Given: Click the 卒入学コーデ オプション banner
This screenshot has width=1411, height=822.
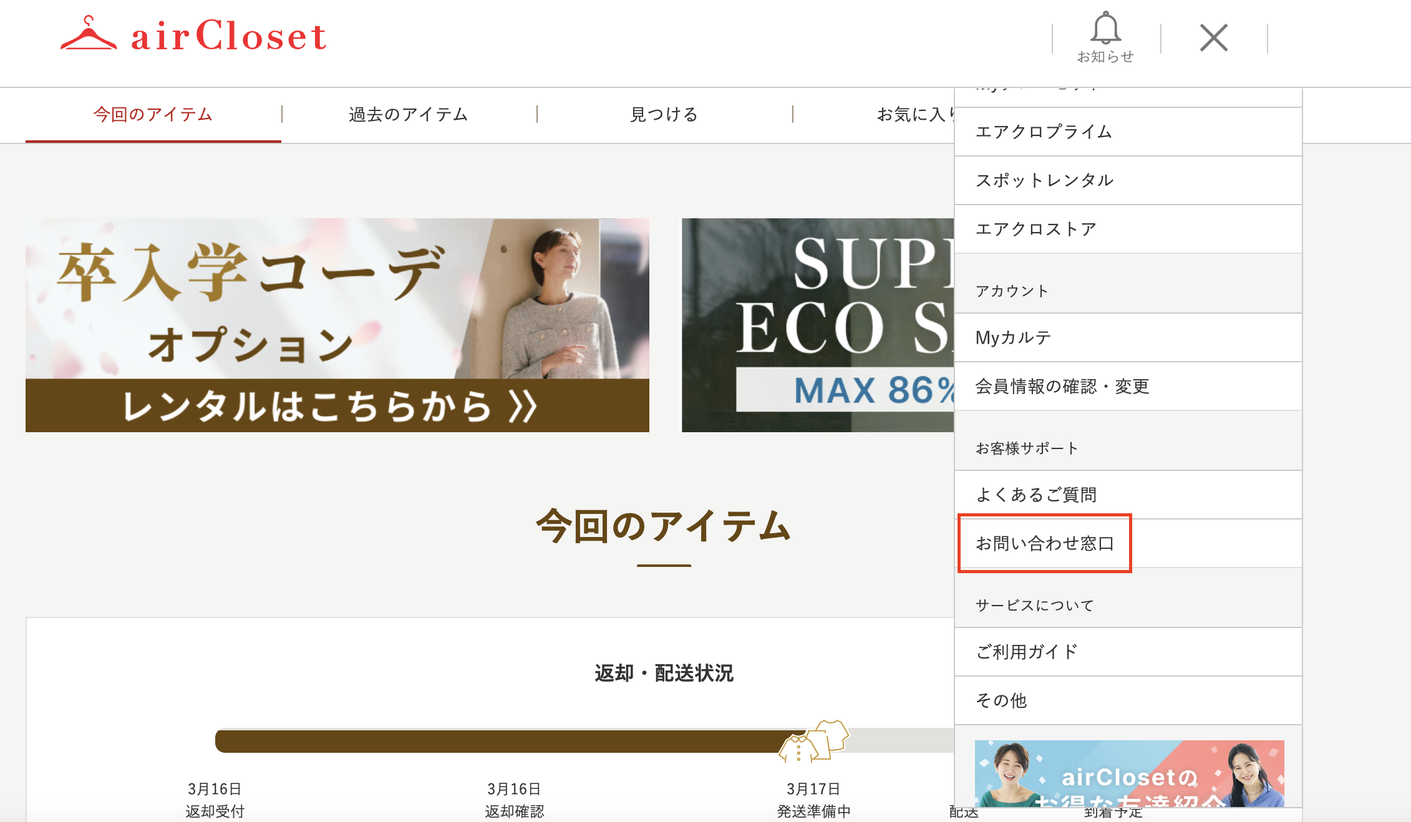Looking at the screenshot, I should (337, 325).
